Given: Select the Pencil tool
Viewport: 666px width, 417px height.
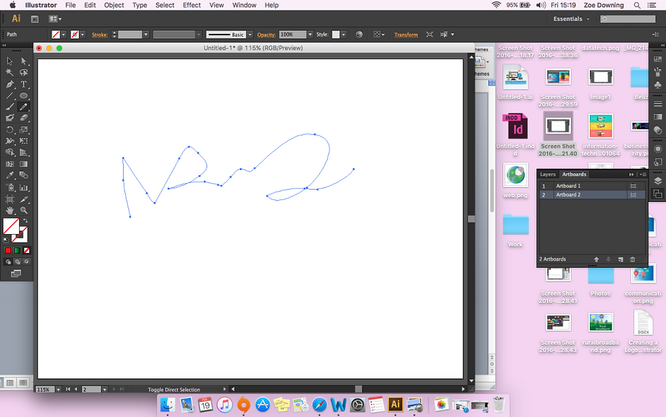Looking at the screenshot, I should [24, 107].
